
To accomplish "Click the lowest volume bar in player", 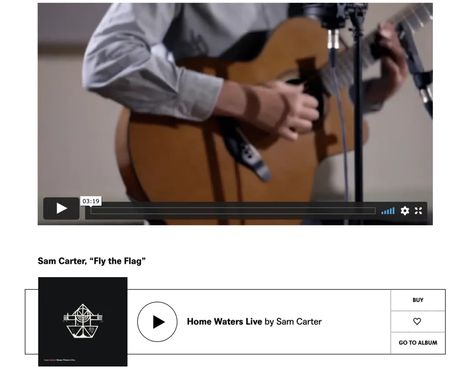I will 383,213.
